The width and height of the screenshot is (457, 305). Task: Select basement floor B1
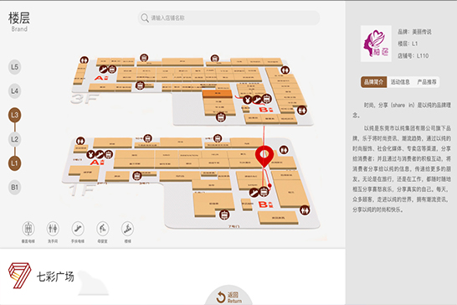coord(14,188)
